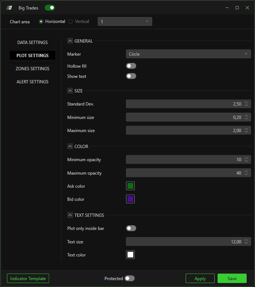Image resolution: width=255 pixels, height=287 pixels.
Task: Open the chart area number dropdown
Action: (125, 21)
